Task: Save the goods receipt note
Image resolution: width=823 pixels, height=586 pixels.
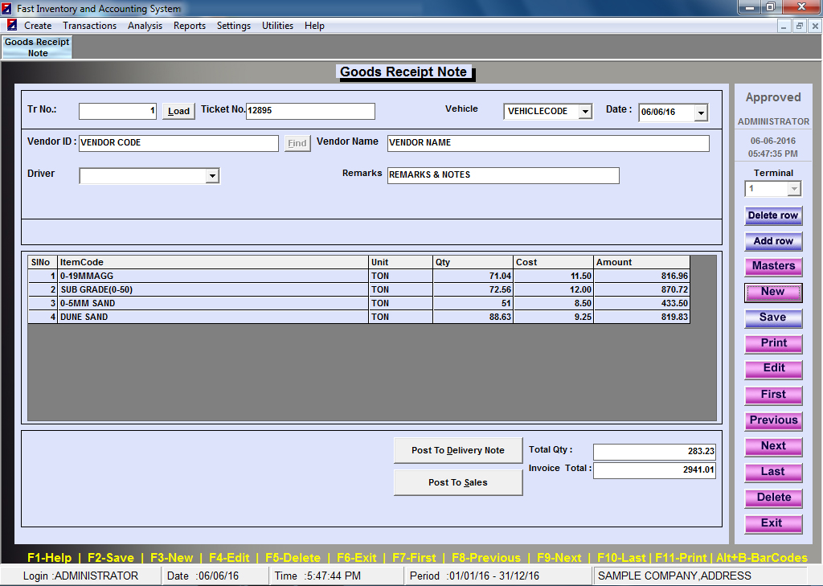Action: pyautogui.click(x=772, y=318)
